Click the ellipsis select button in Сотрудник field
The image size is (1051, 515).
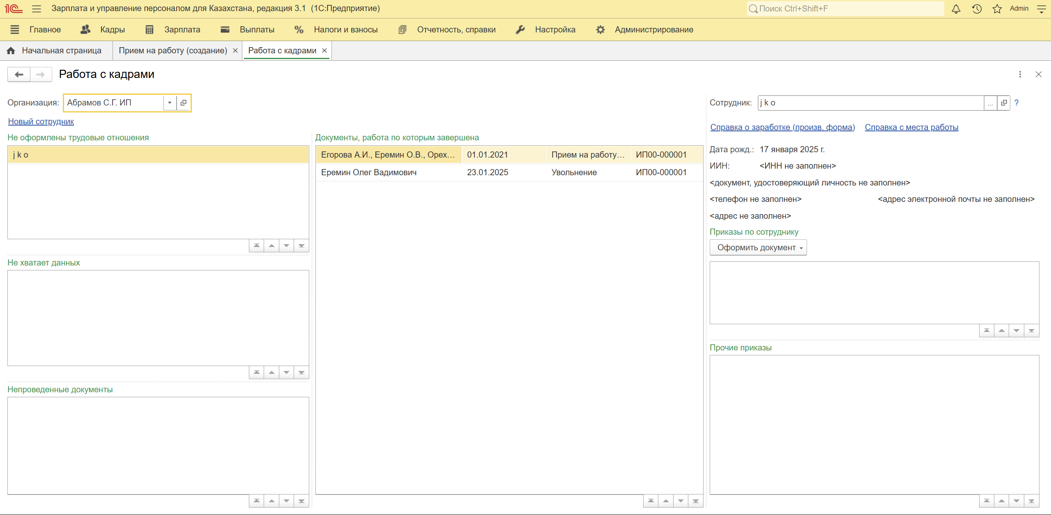coord(991,103)
